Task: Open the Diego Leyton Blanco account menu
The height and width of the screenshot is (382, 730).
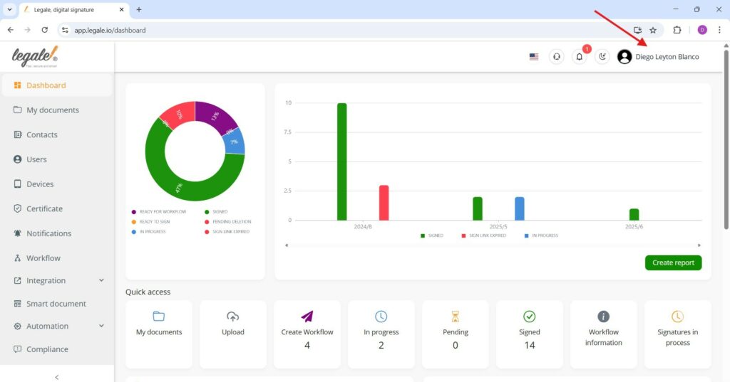Action: pyautogui.click(x=667, y=57)
